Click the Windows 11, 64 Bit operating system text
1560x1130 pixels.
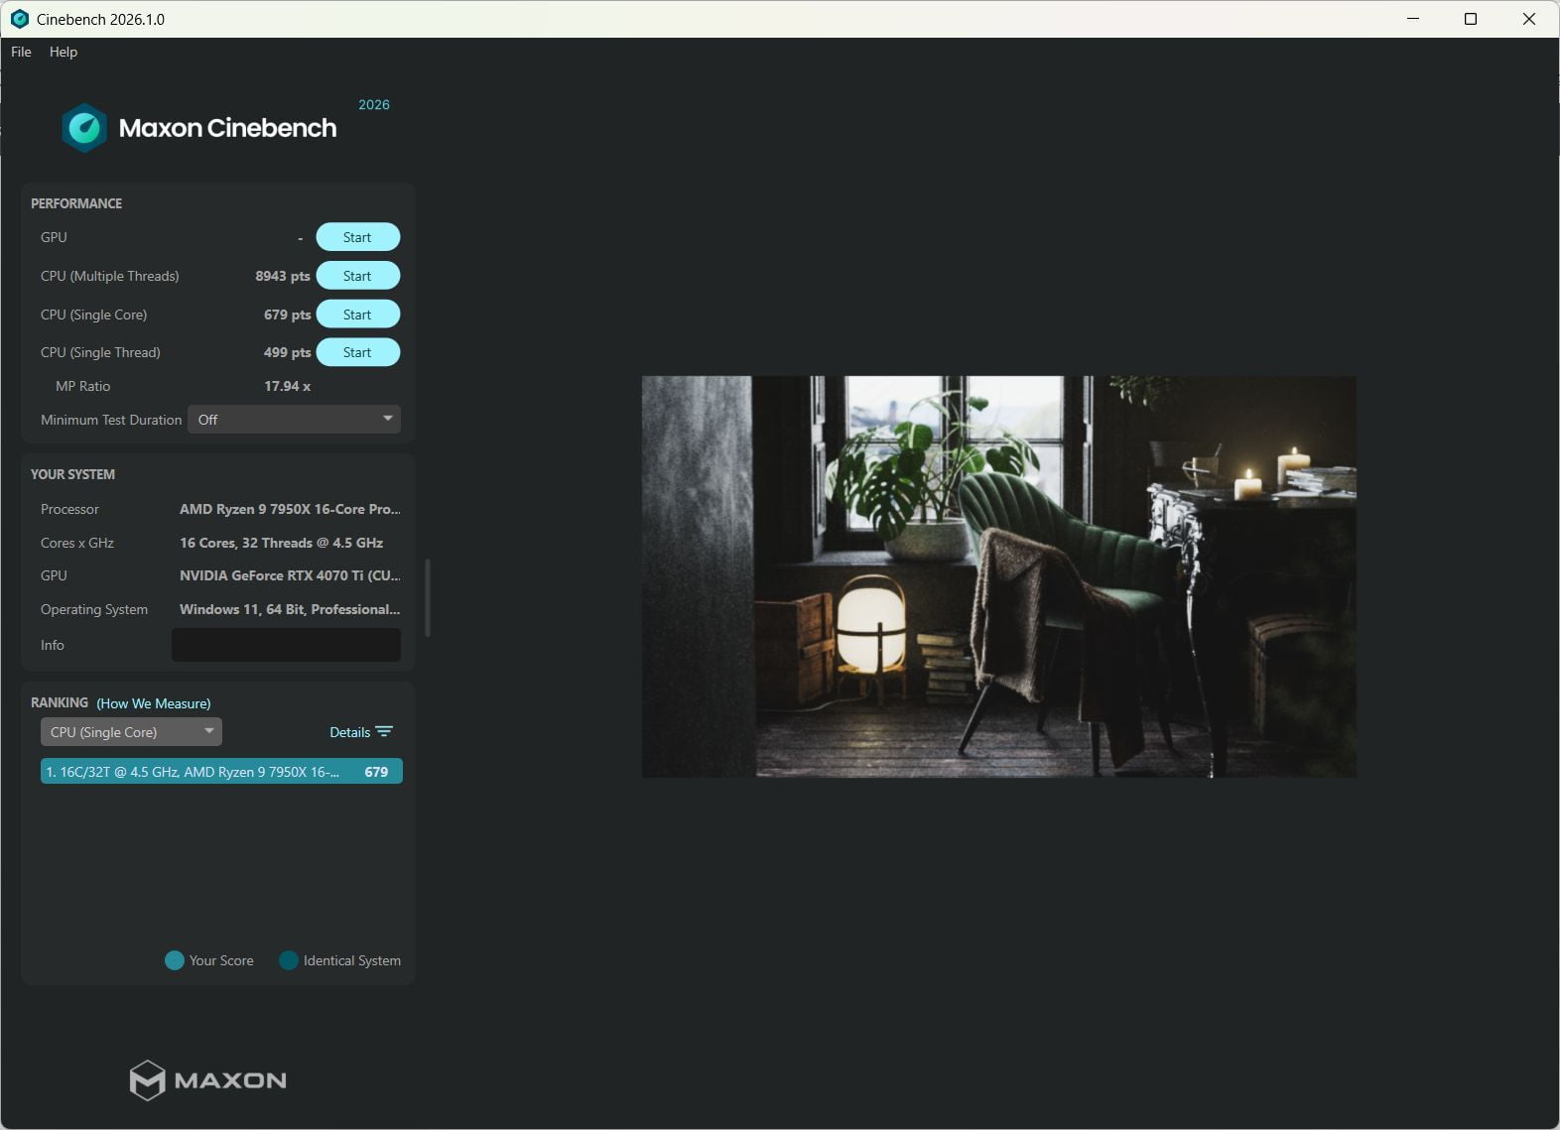pos(290,609)
